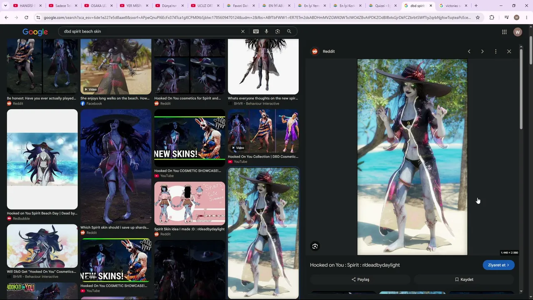Open the pink 'Spirit Skin idea' thumbnail
533x300 pixels.
point(189,203)
